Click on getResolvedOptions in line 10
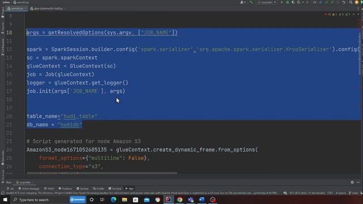 pos(76,33)
